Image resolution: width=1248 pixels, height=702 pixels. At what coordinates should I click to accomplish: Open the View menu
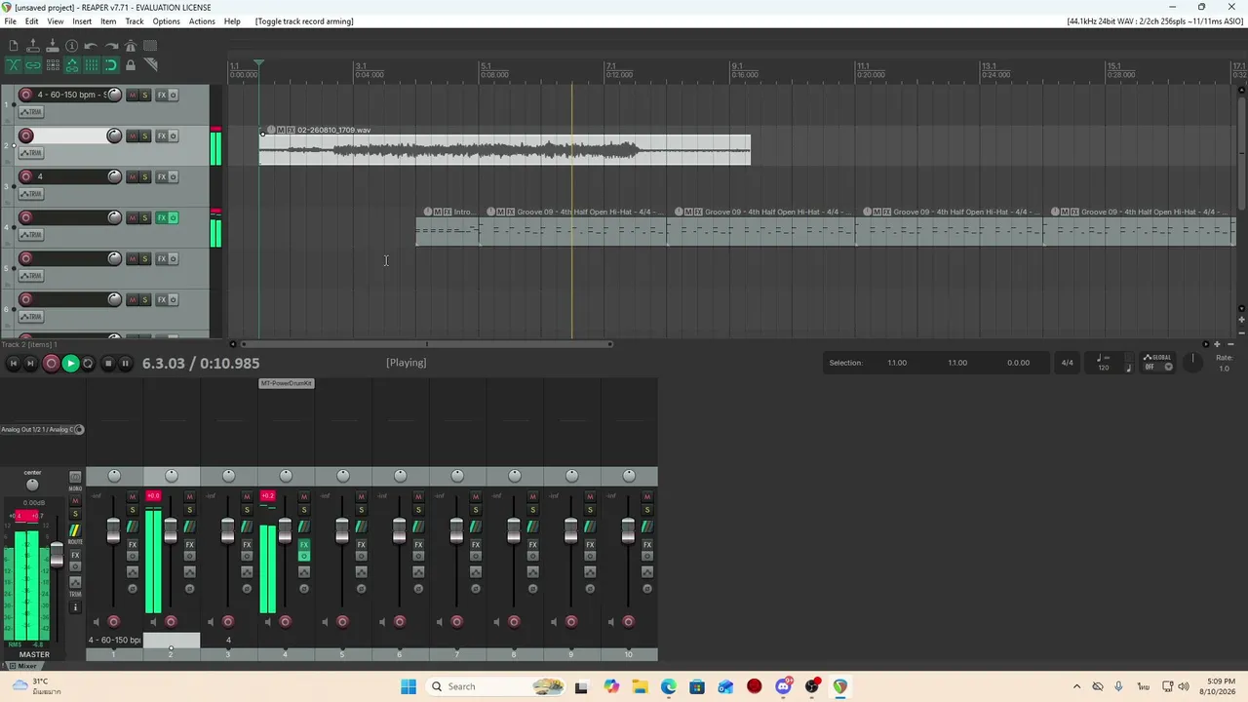[56, 21]
